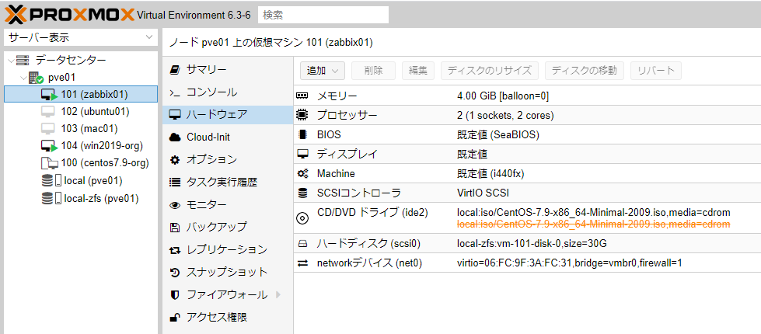Select the SCSIコントローラ row
This screenshot has width=761, height=334.
[x=527, y=193]
